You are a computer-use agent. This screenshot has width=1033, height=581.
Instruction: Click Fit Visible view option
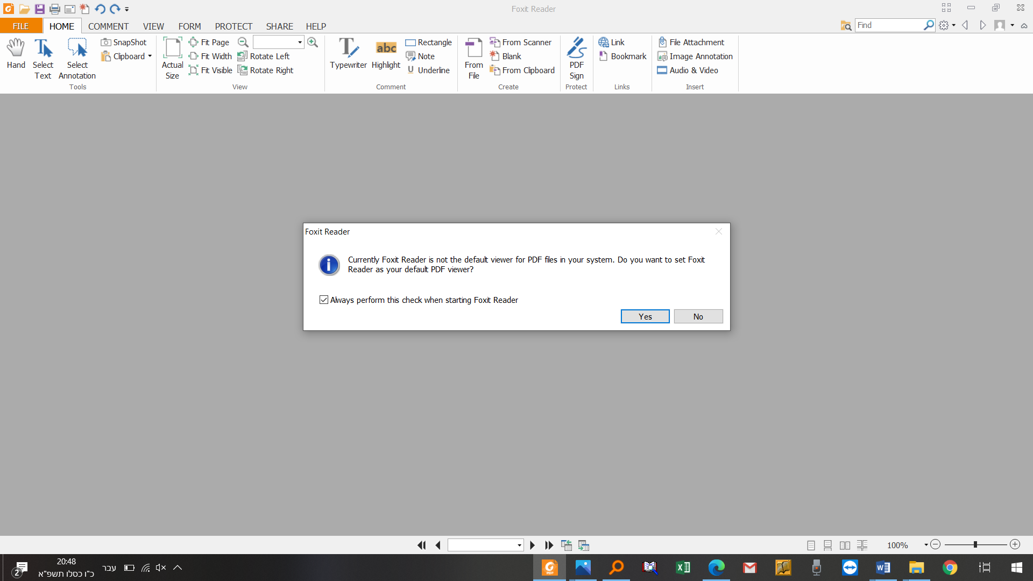pos(211,70)
